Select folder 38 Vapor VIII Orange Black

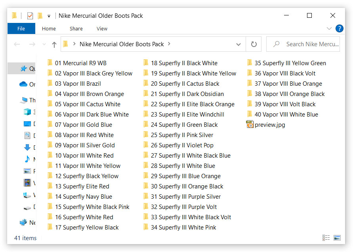[286, 94]
